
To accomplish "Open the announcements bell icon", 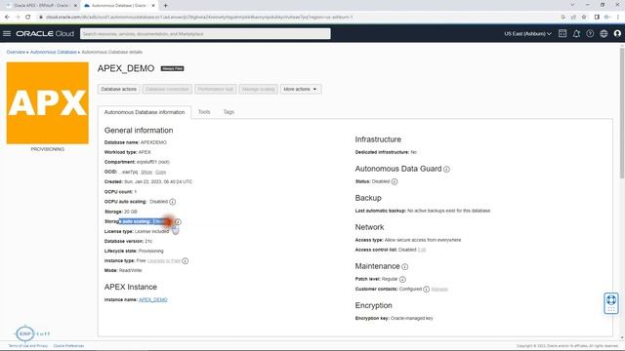I will 576,34.
